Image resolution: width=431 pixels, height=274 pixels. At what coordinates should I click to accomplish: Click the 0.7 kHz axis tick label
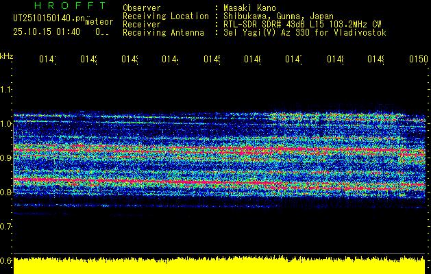tap(6, 226)
